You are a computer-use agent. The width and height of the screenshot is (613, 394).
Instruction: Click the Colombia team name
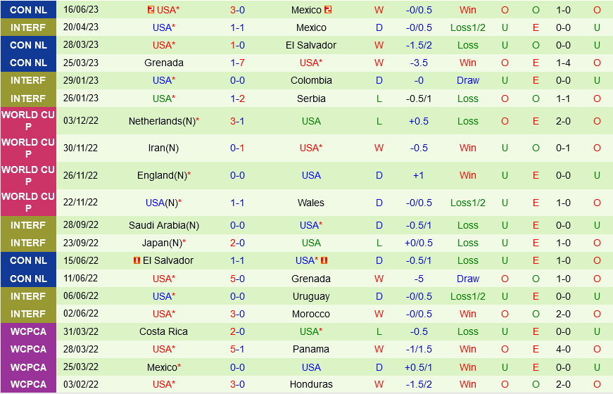pyautogui.click(x=310, y=80)
